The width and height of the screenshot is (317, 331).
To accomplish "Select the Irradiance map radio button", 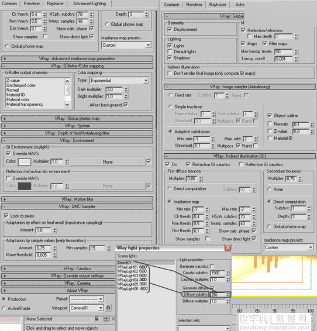I will tap(169, 201).
